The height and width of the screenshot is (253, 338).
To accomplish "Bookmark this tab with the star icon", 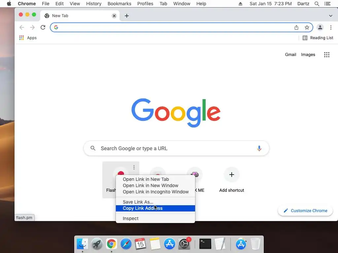I will [x=307, y=27].
